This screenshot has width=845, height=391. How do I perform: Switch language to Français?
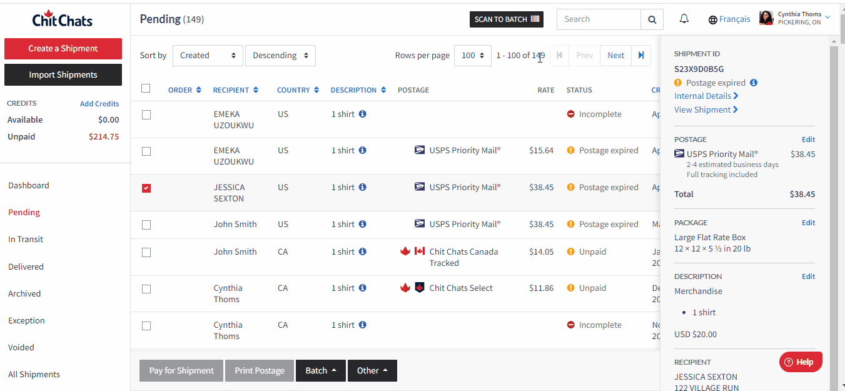[x=735, y=19]
